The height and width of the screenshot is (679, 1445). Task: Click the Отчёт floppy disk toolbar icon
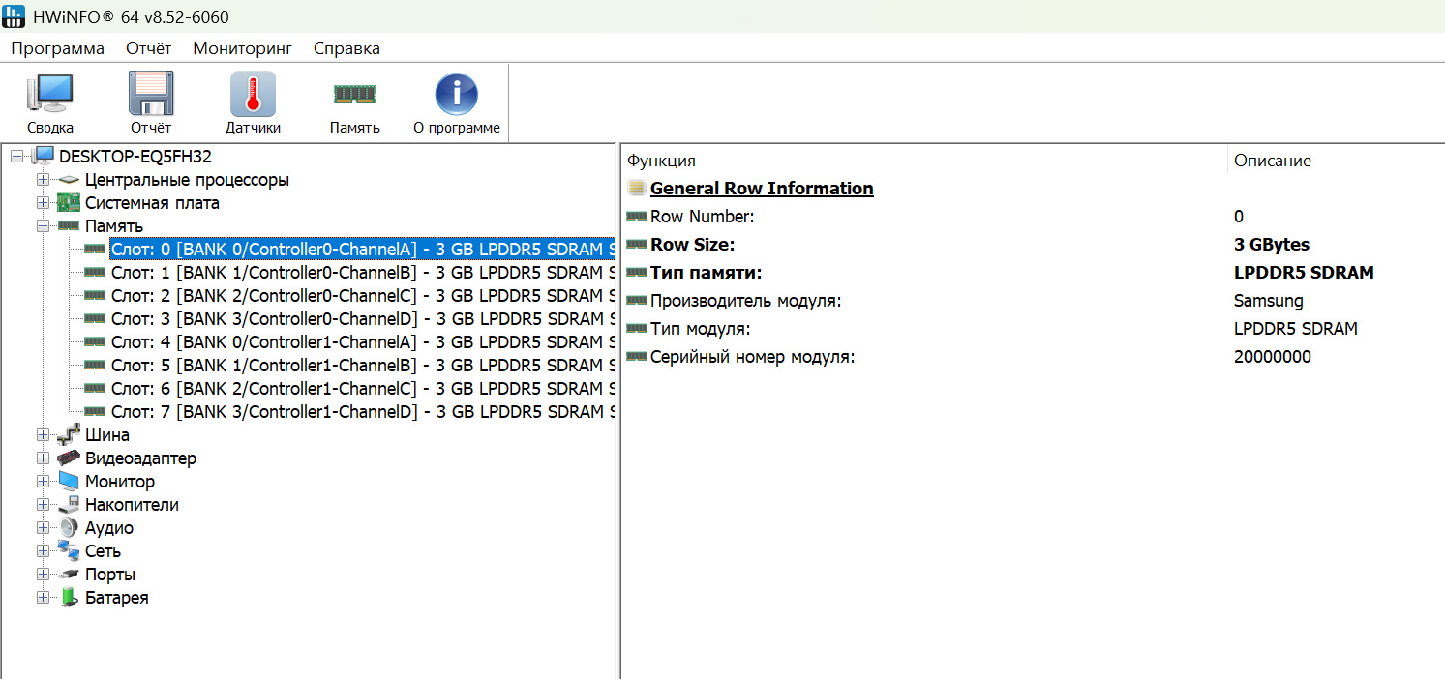(151, 95)
